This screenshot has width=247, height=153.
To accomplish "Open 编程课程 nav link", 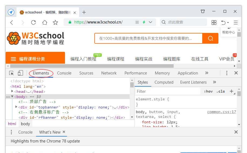I will [116, 59].
